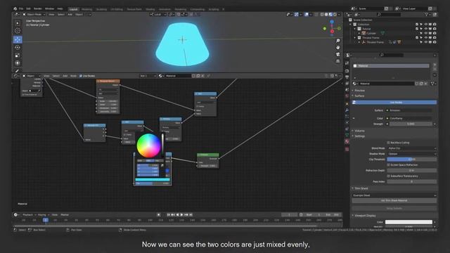Switch to the Layout workspace tab
450x253 pixels.
(x=73, y=9)
